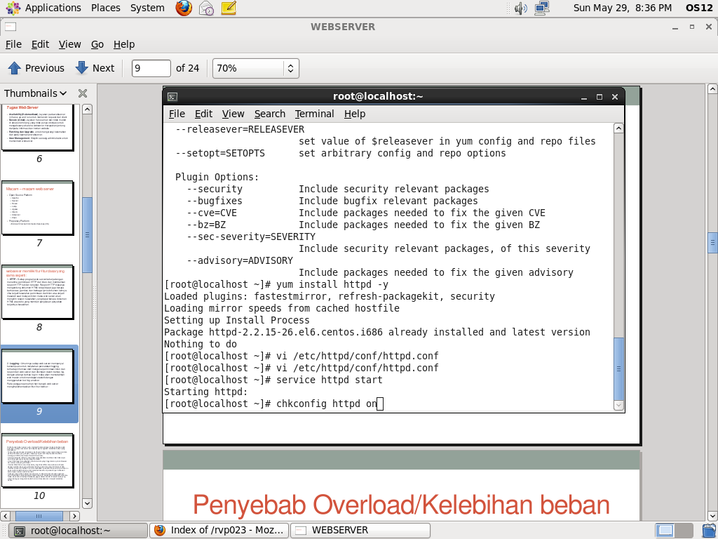Open the mail client panel icon
The width and height of the screenshot is (718, 539).
click(207, 8)
